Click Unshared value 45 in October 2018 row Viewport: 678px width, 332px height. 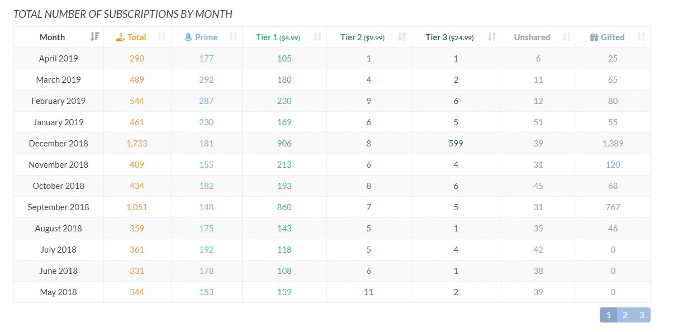(538, 186)
